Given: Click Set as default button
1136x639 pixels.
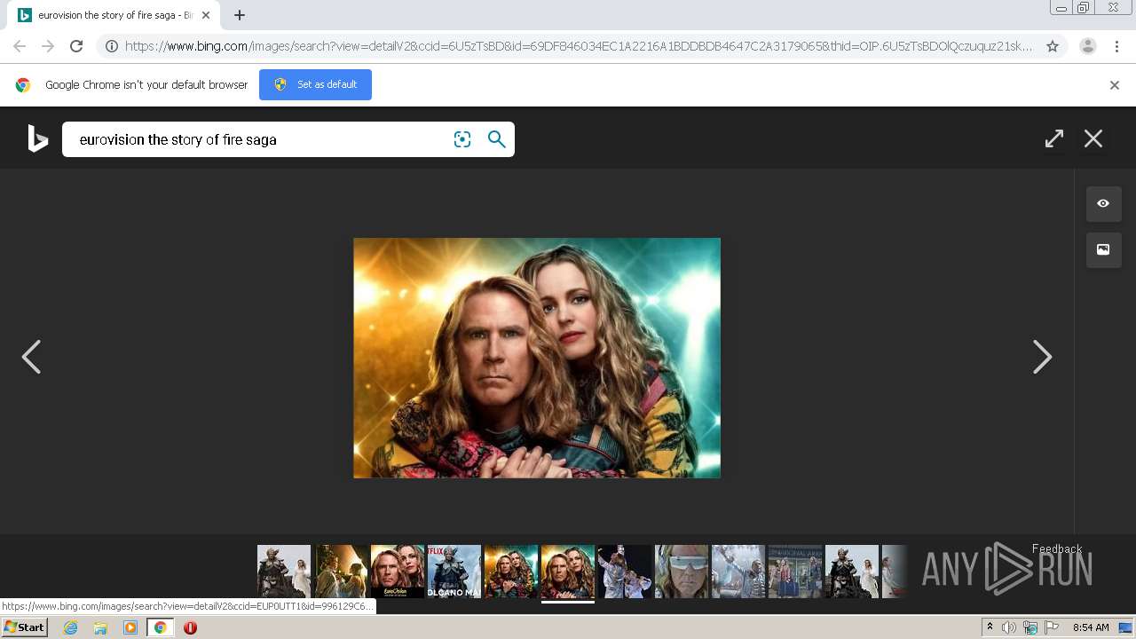Looking at the screenshot, I should tap(315, 84).
